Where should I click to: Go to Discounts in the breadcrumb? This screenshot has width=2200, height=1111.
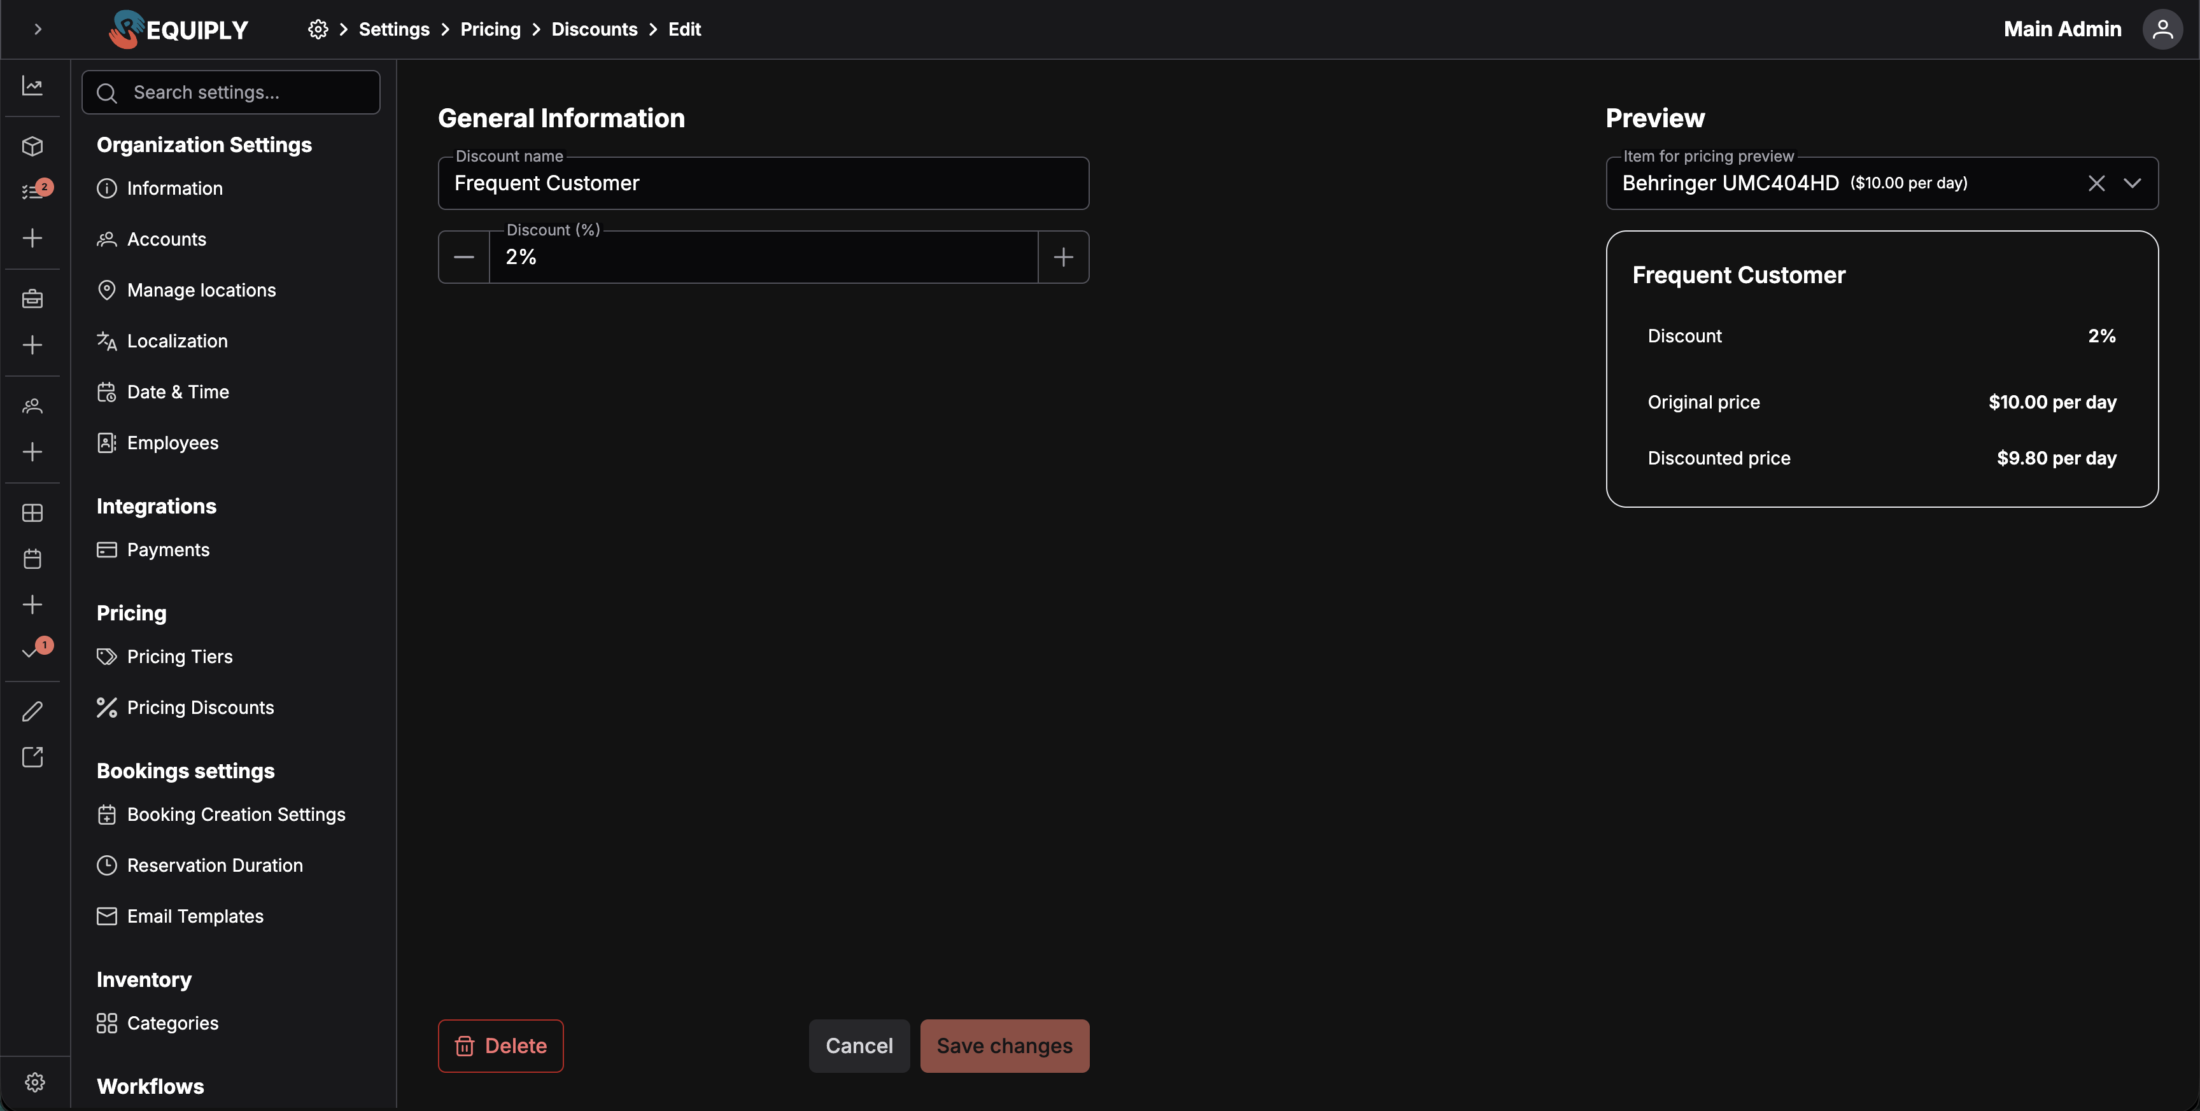pyautogui.click(x=595, y=29)
